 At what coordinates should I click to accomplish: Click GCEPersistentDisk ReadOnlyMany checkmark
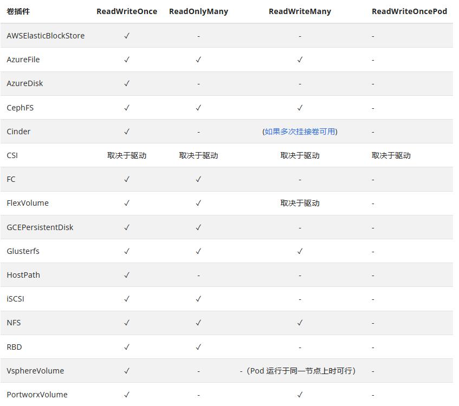pyautogui.click(x=198, y=227)
